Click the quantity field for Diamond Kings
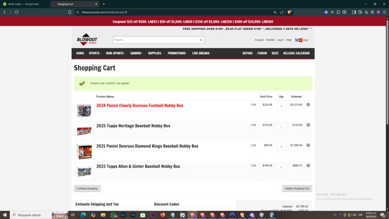Image resolution: width=389 pixels, height=219 pixels. point(281,147)
